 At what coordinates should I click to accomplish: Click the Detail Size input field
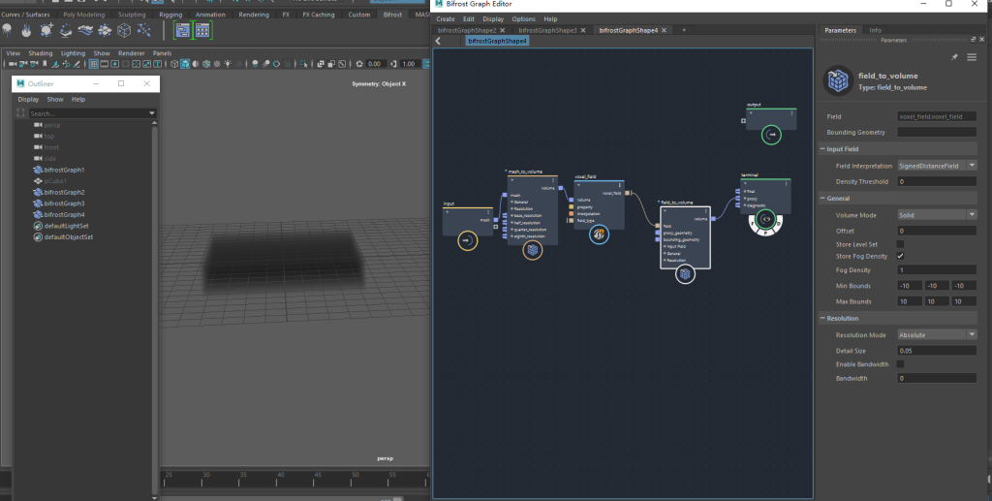coord(937,351)
